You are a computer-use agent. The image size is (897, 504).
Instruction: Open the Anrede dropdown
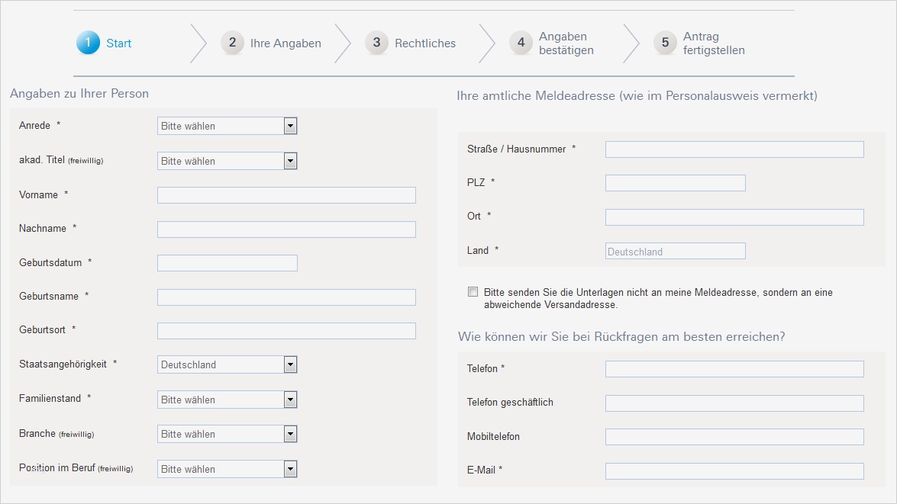tap(227, 126)
